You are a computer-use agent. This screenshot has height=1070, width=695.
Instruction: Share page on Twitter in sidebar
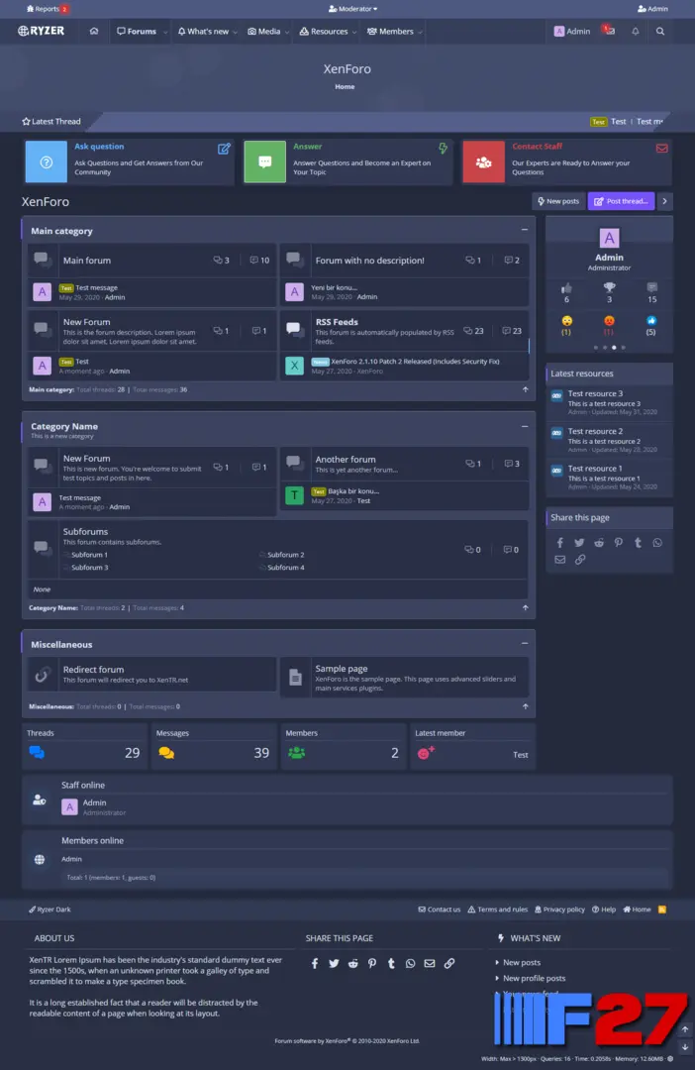click(x=579, y=543)
